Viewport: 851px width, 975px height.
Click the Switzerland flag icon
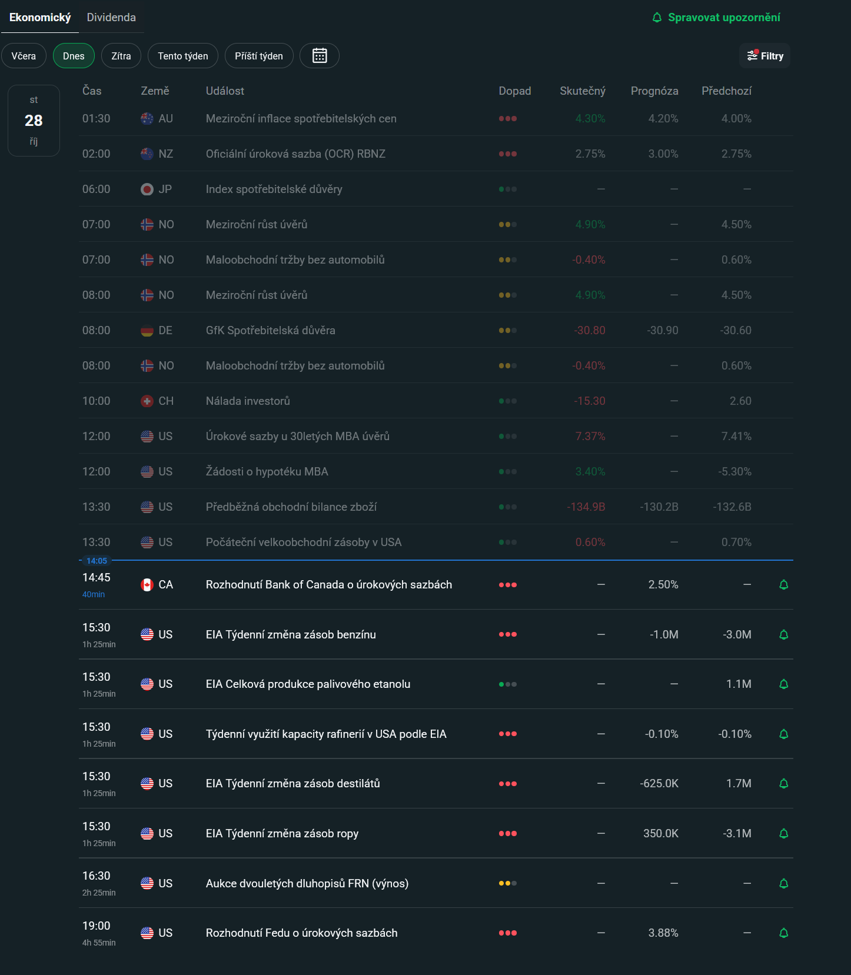click(147, 401)
